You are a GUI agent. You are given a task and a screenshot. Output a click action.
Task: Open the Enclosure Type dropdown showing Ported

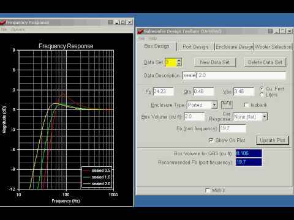[x=214, y=105]
